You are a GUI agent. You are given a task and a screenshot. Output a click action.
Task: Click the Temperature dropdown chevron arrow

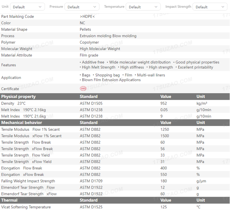click(156, 7)
